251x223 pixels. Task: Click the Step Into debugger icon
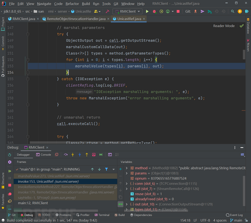(73, 155)
